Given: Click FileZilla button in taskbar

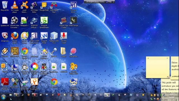Looking at the screenshot, I should point(34,95).
